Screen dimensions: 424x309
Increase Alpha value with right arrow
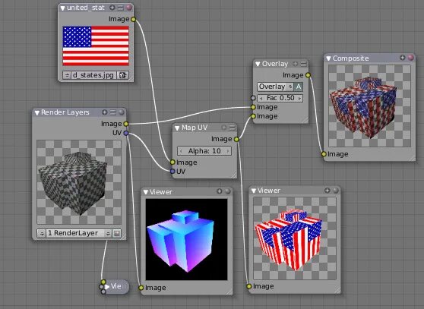click(x=228, y=151)
